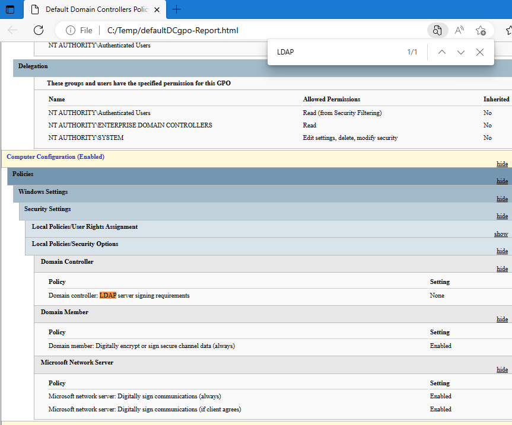Click the Domain member secure channel data policy
512x425 pixels.
point(141,346)
